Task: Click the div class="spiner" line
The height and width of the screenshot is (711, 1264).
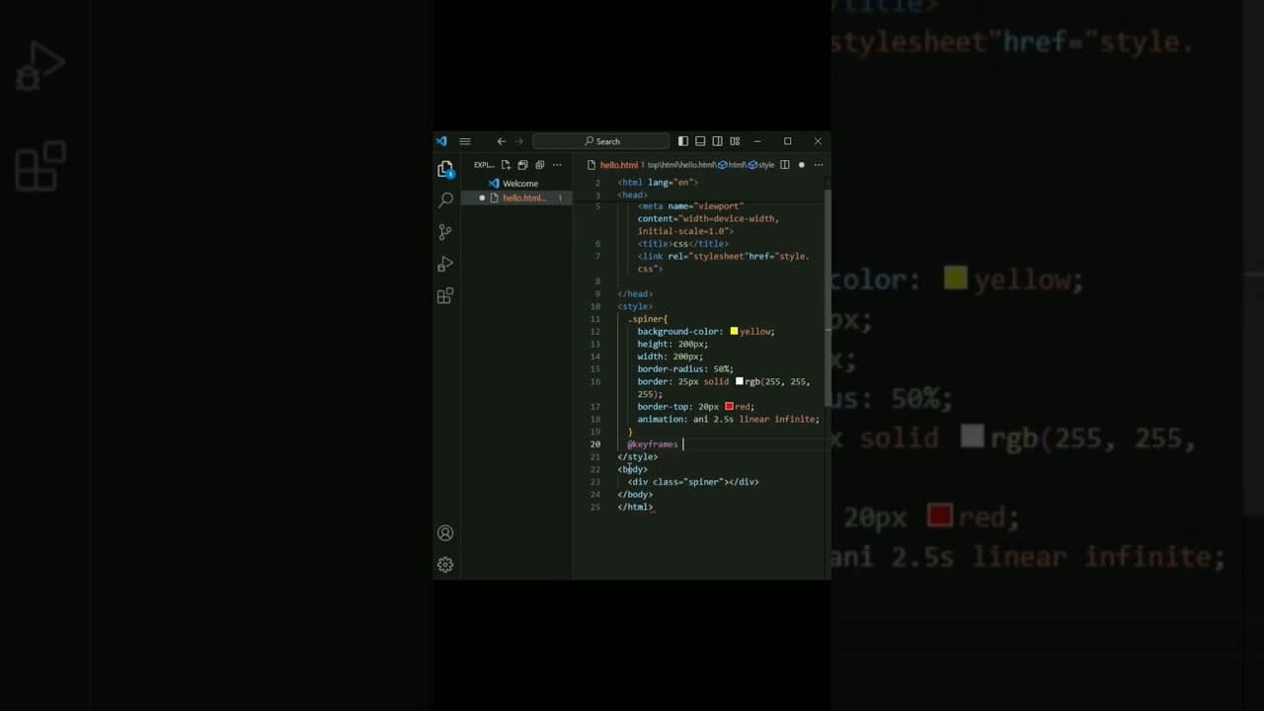Action: (693, 482)
